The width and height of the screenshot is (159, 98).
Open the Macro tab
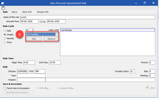(14, 12)
